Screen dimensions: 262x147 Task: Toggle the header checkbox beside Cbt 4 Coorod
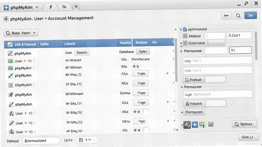pos(10,44)
